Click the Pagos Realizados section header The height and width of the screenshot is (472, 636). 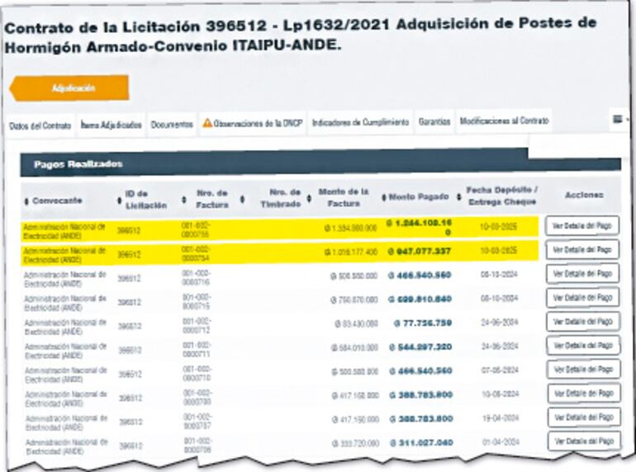pyautogui.click(x=320, y=163)
